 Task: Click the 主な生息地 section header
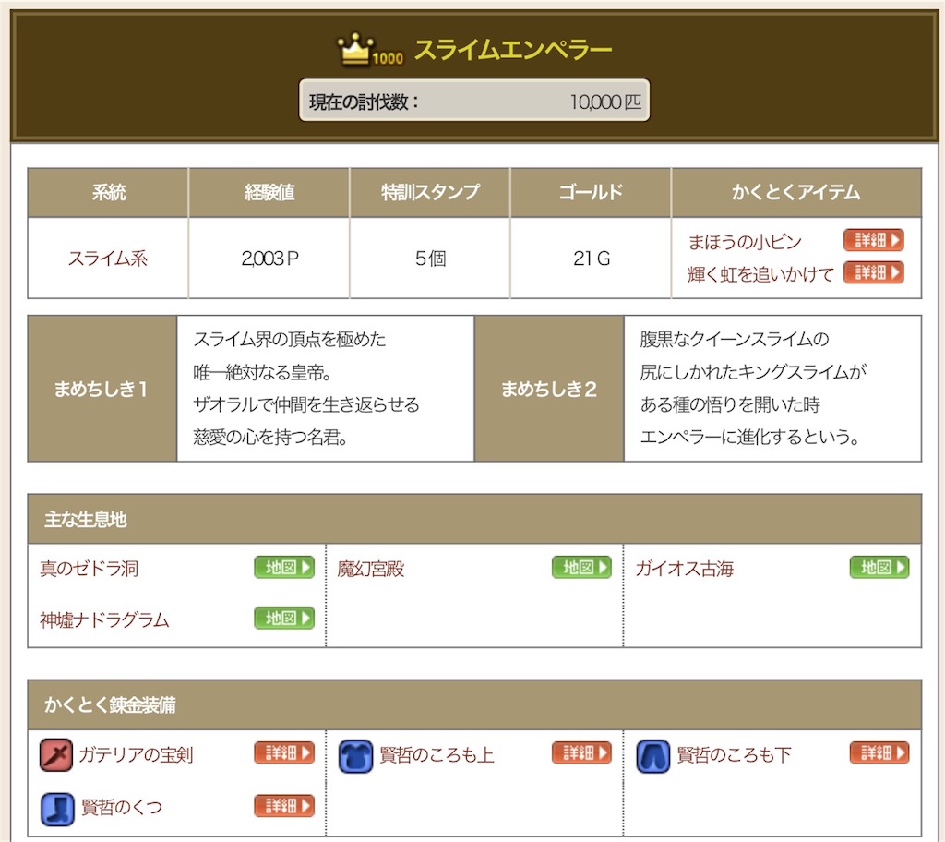(474, 519)
